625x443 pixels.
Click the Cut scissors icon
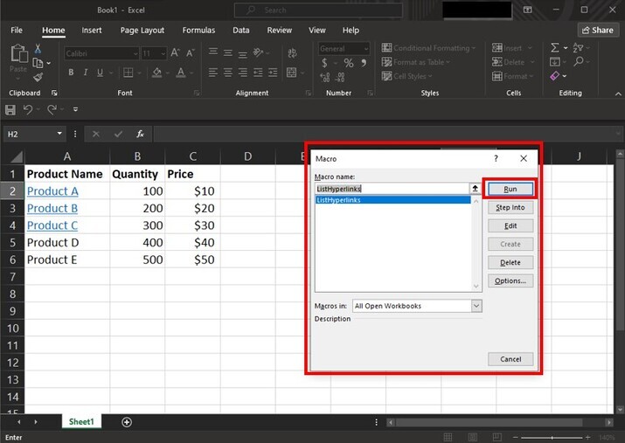(38, 49)
